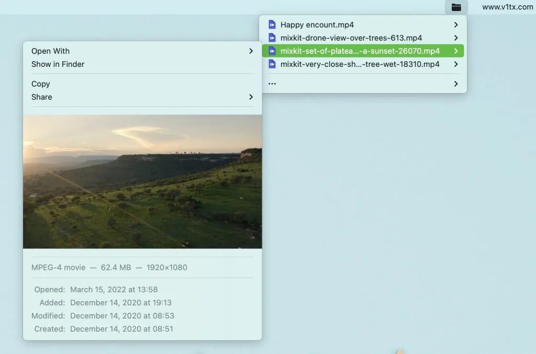536x354 pixels.
Task: Open the more items chevron in the ellipsis row
Action: 456,84
